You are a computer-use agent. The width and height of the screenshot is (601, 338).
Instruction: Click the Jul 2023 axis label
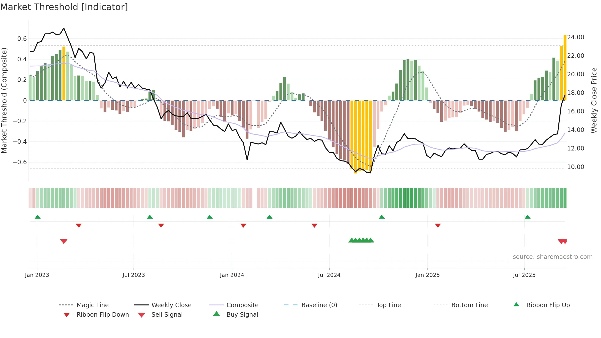[133, 275]
